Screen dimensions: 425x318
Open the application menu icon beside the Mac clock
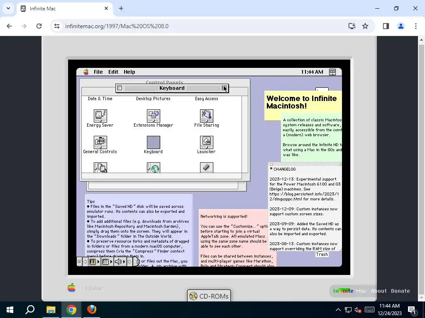(332, 72)
